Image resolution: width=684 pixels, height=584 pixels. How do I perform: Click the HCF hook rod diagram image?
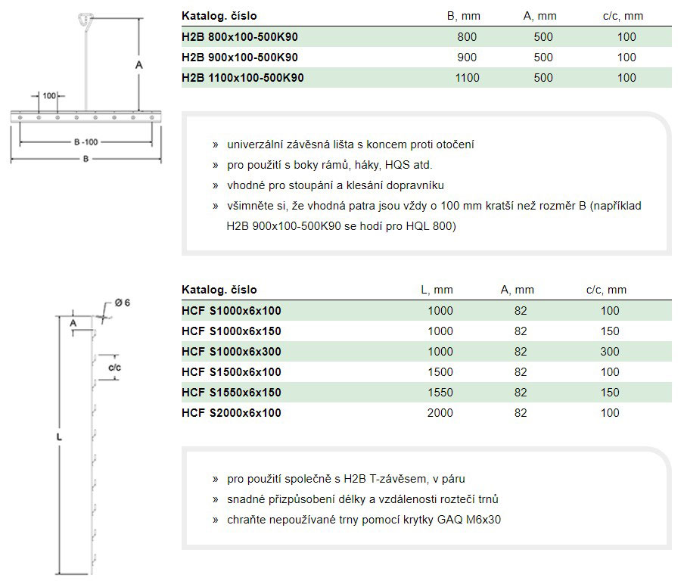pos(92,437)
